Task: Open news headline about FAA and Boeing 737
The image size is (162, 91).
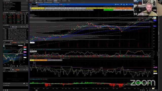Action: tap(17, 32)
